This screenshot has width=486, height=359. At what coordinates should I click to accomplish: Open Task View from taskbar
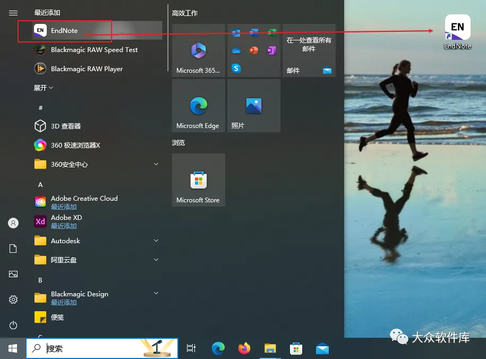pyautogui.click(x=191, y=348)
